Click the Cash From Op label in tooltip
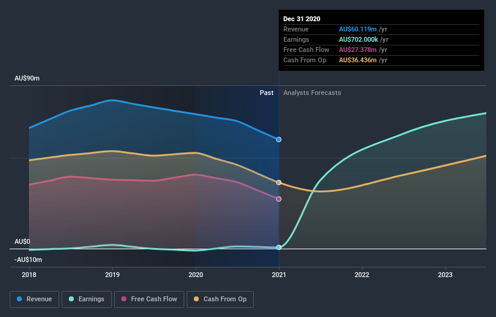496x317 pixels. [x=304, y=60]
